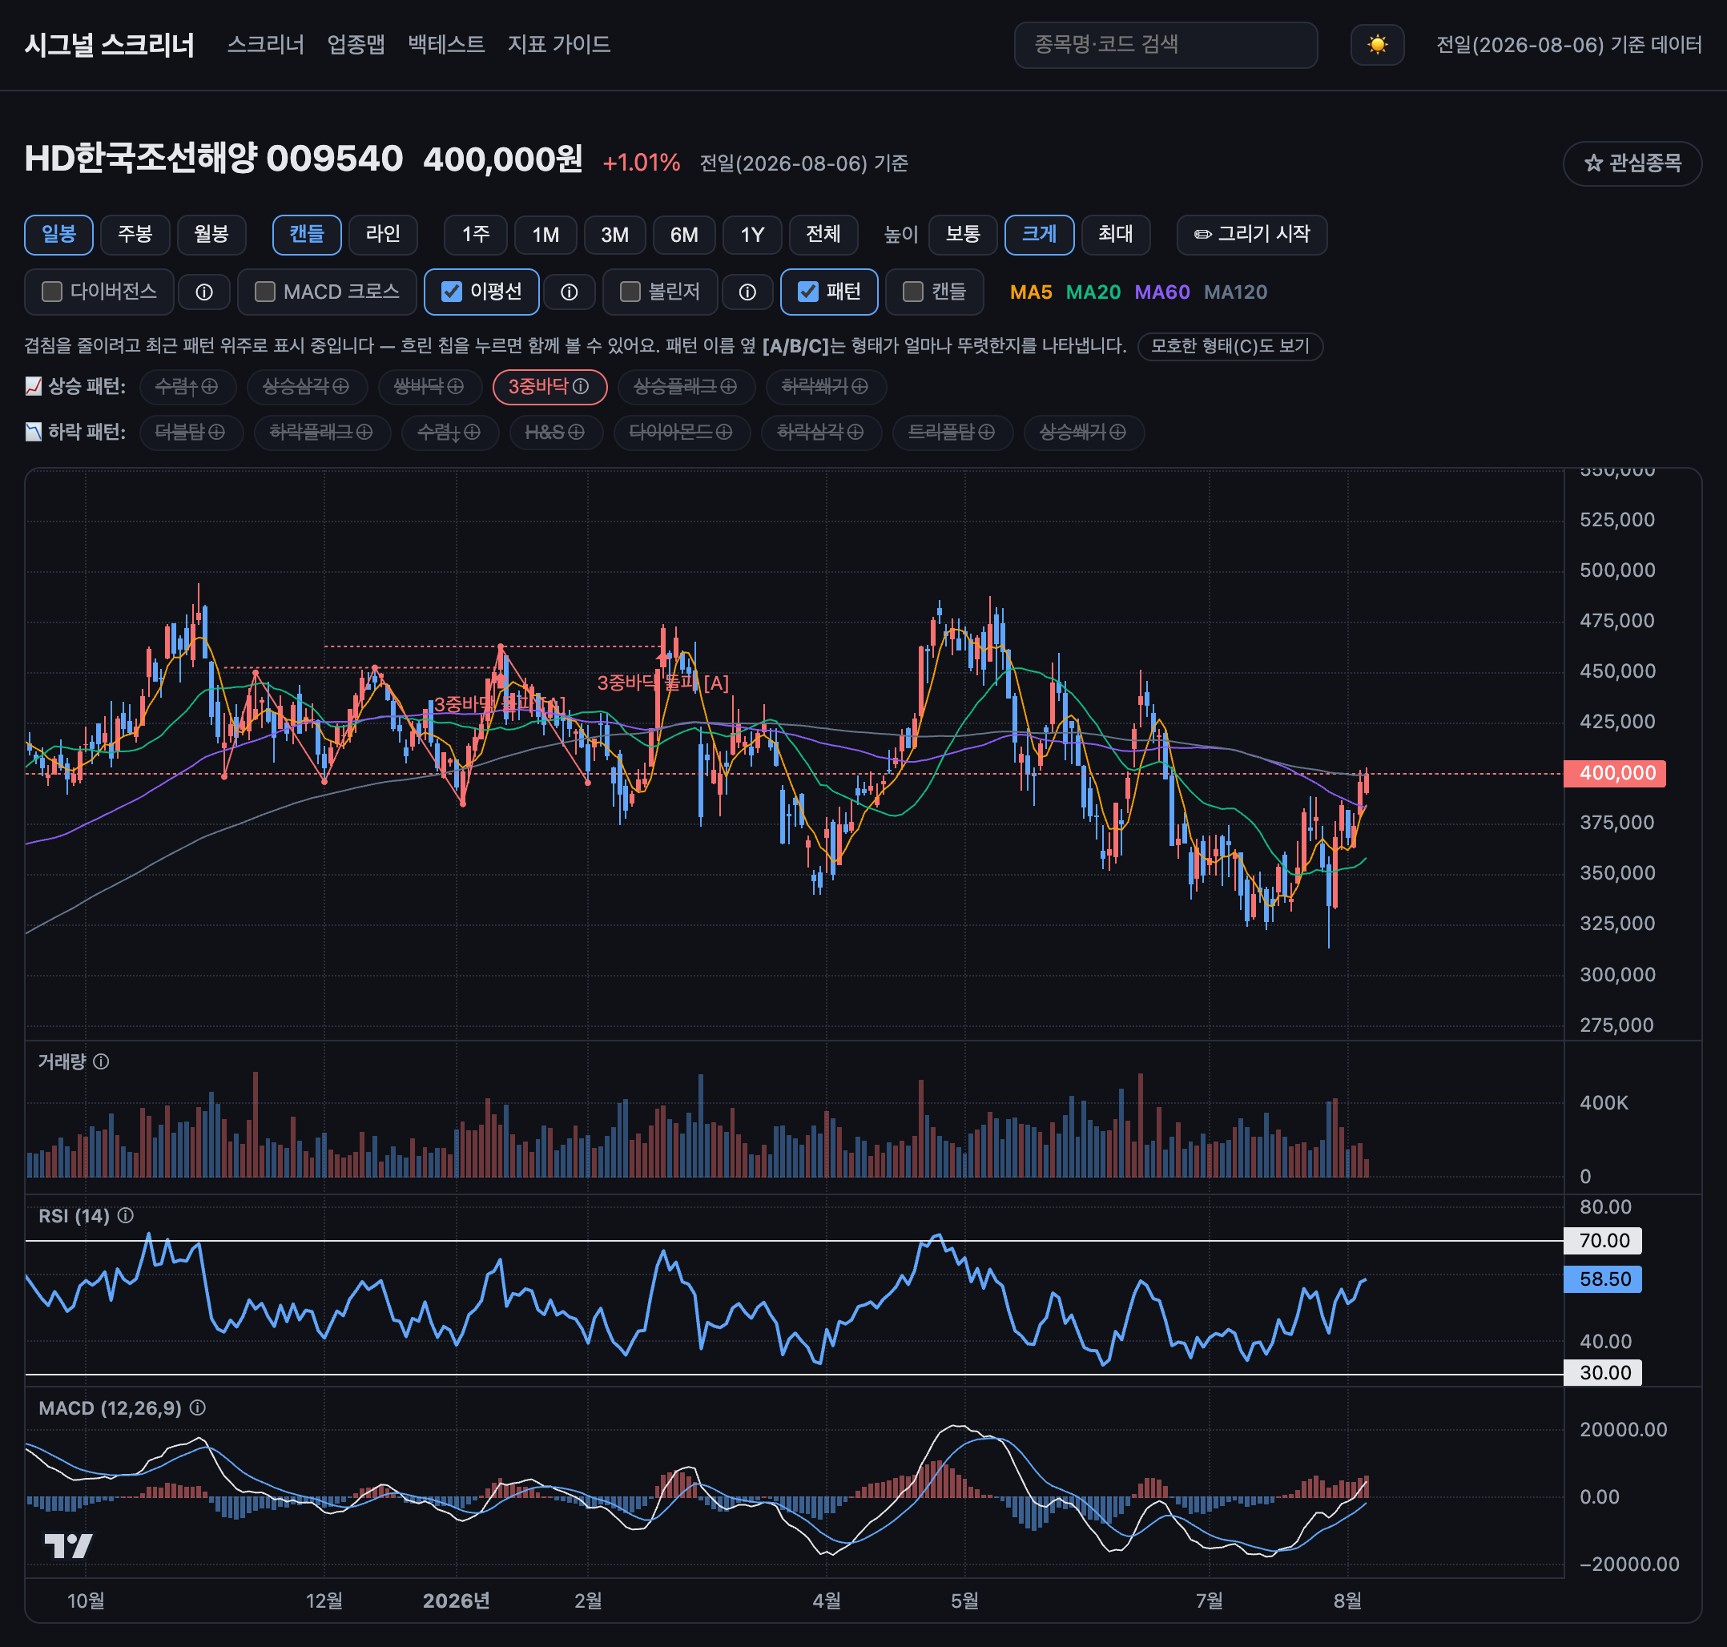Go home via 시그널 스크리너 logo
This screenshot has width=1727, height=1647.
(x=110, y=45)
